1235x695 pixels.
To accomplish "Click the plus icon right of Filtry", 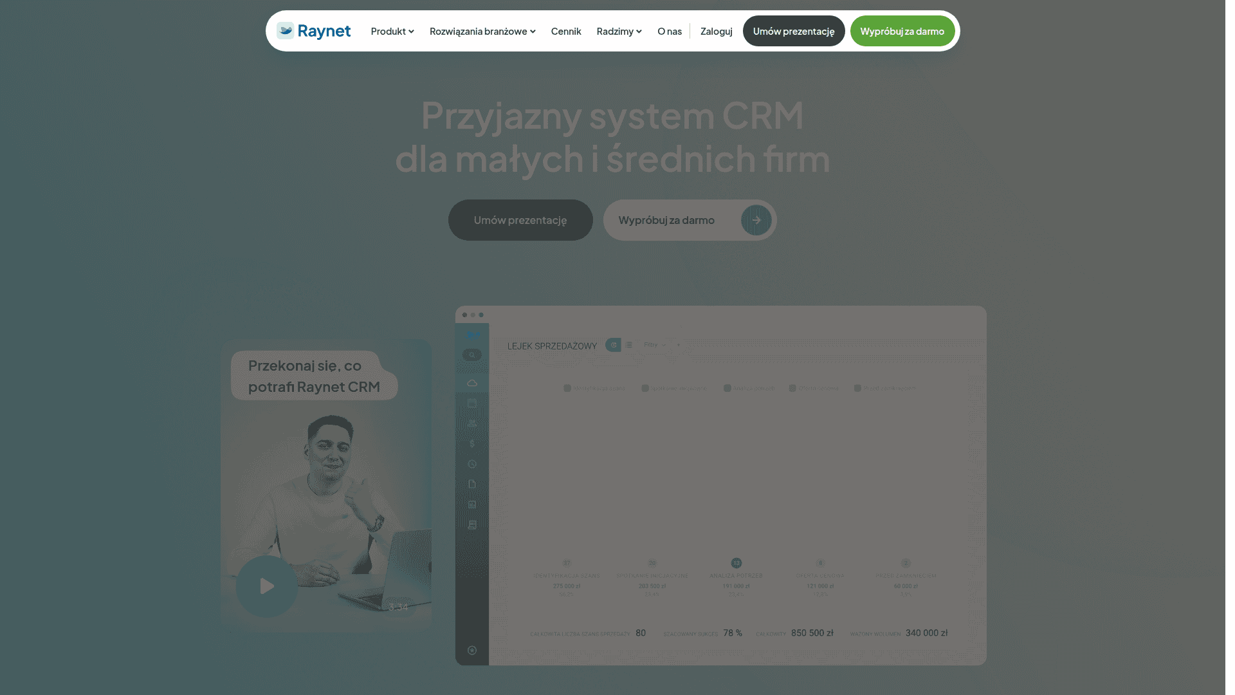I will (x=678, y=345).
